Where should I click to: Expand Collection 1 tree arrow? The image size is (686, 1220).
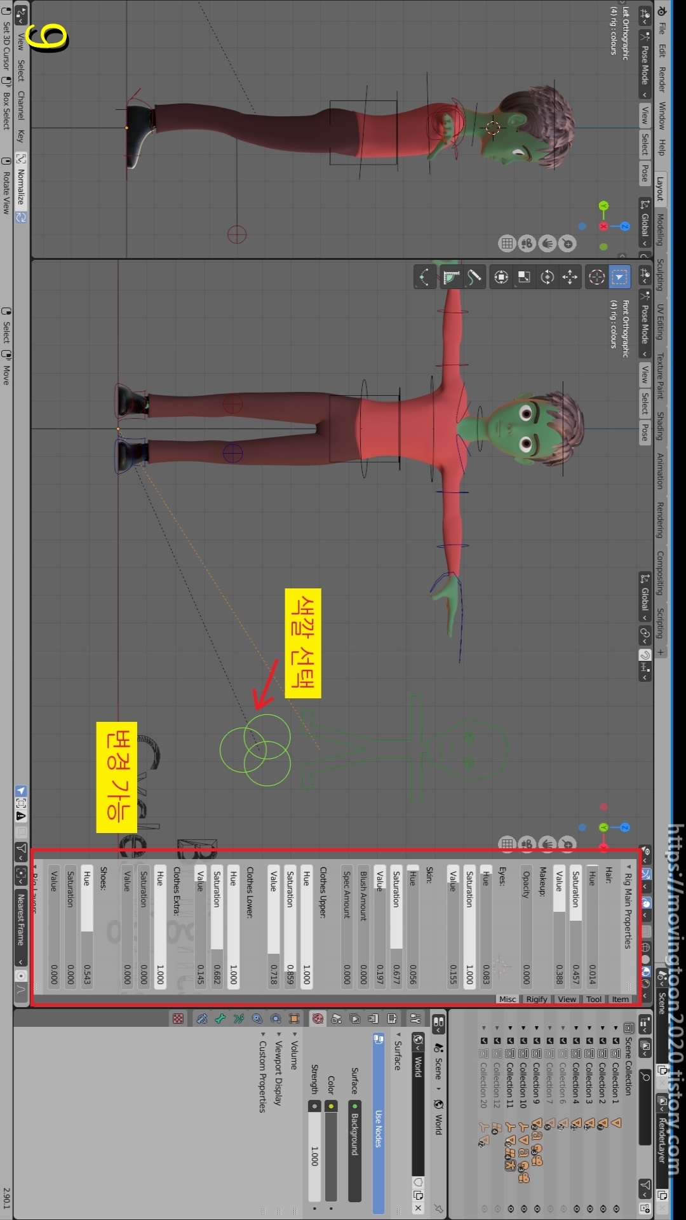click(615, 1027)
